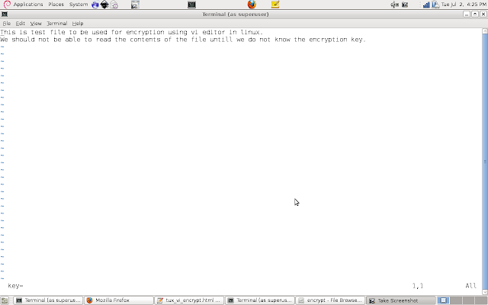Switch to Take Screenshot taskbar button
Image resolution: width=488 pixels, height=305 pixels.
pyautogui.click(x=401, y=300)
